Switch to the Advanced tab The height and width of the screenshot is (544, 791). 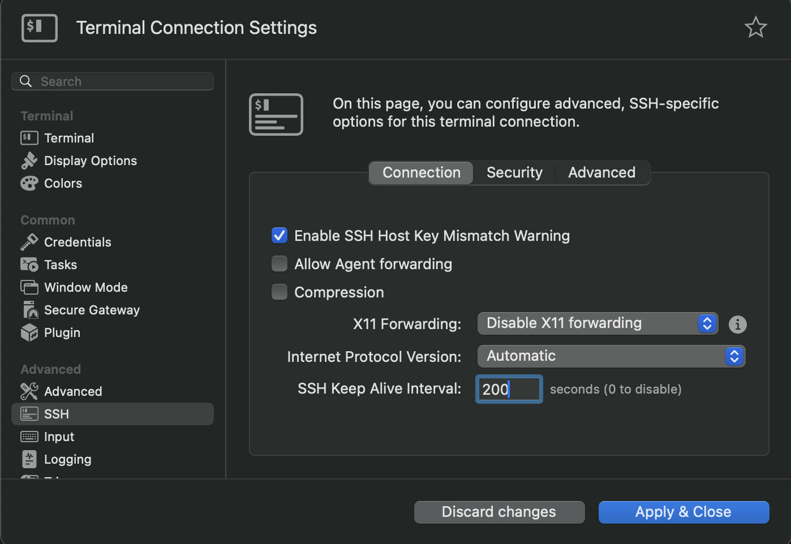pyautogui.click(x=601, y=172)
